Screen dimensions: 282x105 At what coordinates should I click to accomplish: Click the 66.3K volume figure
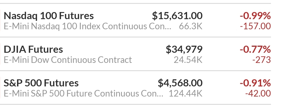pyautogui.click(x=191, y=26)
